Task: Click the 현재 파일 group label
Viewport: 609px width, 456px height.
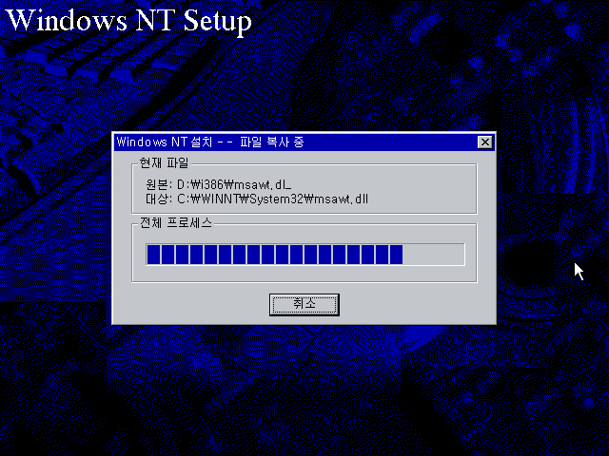Action: 164,163
